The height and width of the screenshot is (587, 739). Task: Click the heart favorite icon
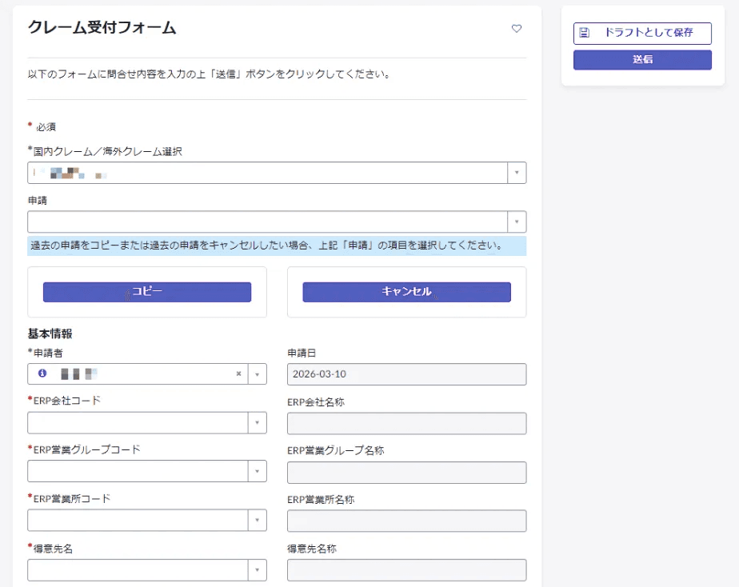[x=517, y=28]
